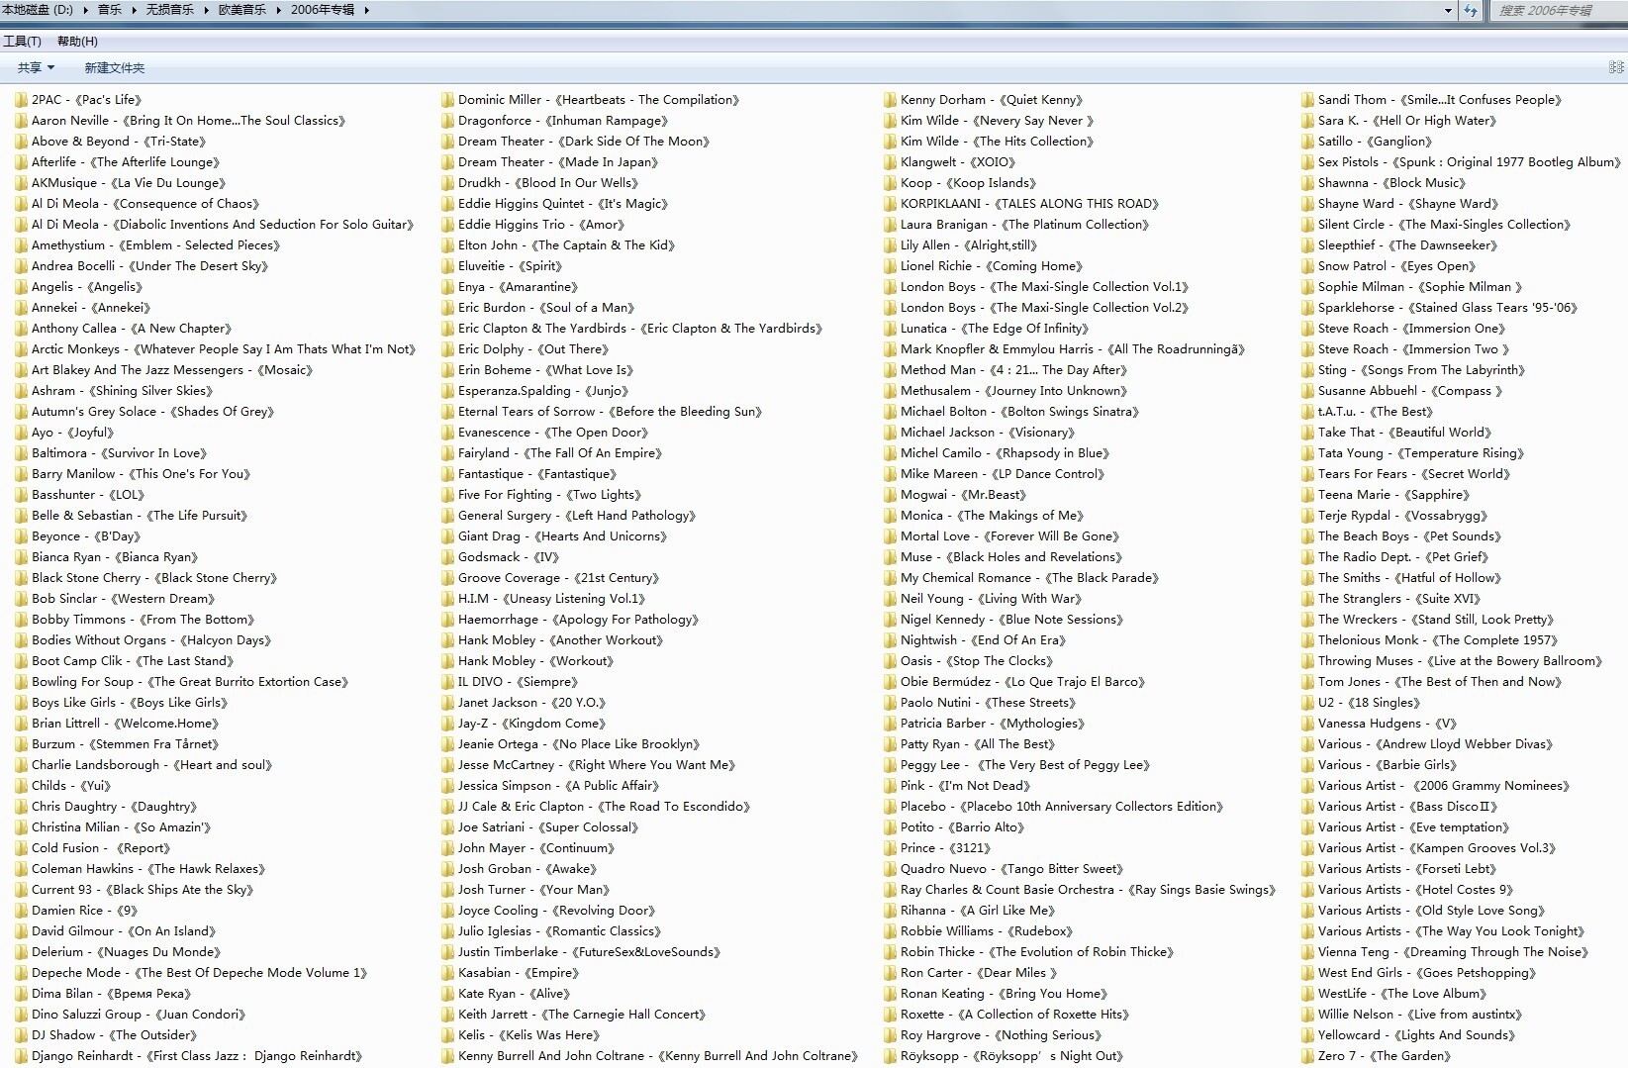Select the Oasis Stop The Clocks folder name

976,661
